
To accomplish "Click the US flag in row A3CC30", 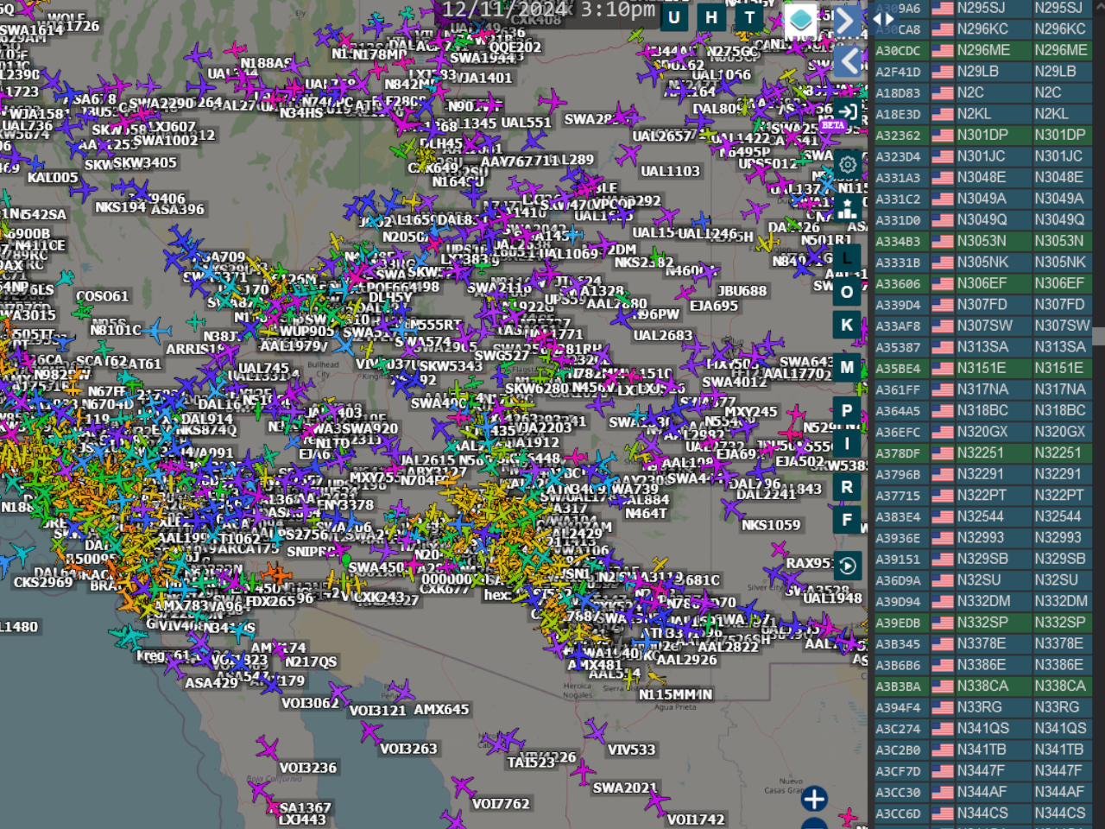I will click(942, 792).
